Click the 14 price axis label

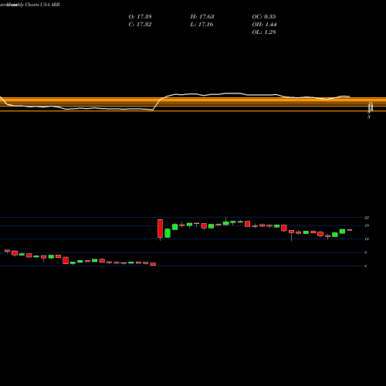tap(367, 239)
